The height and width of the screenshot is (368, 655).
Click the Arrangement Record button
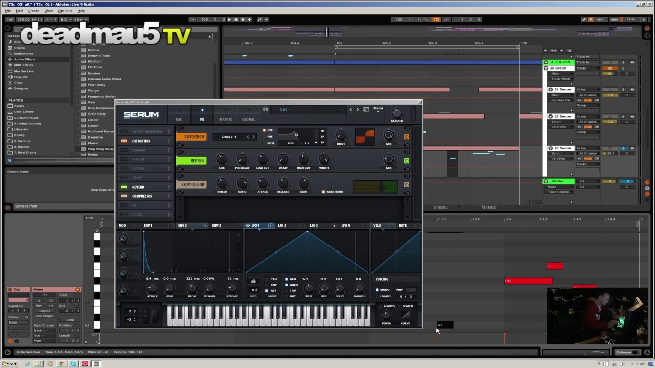(x=243, y=20)
